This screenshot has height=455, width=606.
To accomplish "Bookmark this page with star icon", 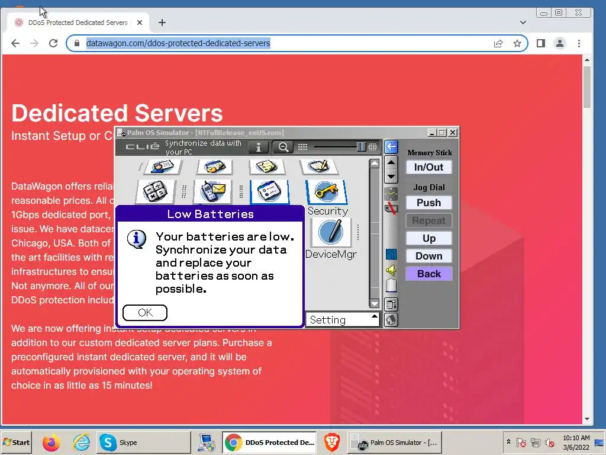I will coord(517,43).
